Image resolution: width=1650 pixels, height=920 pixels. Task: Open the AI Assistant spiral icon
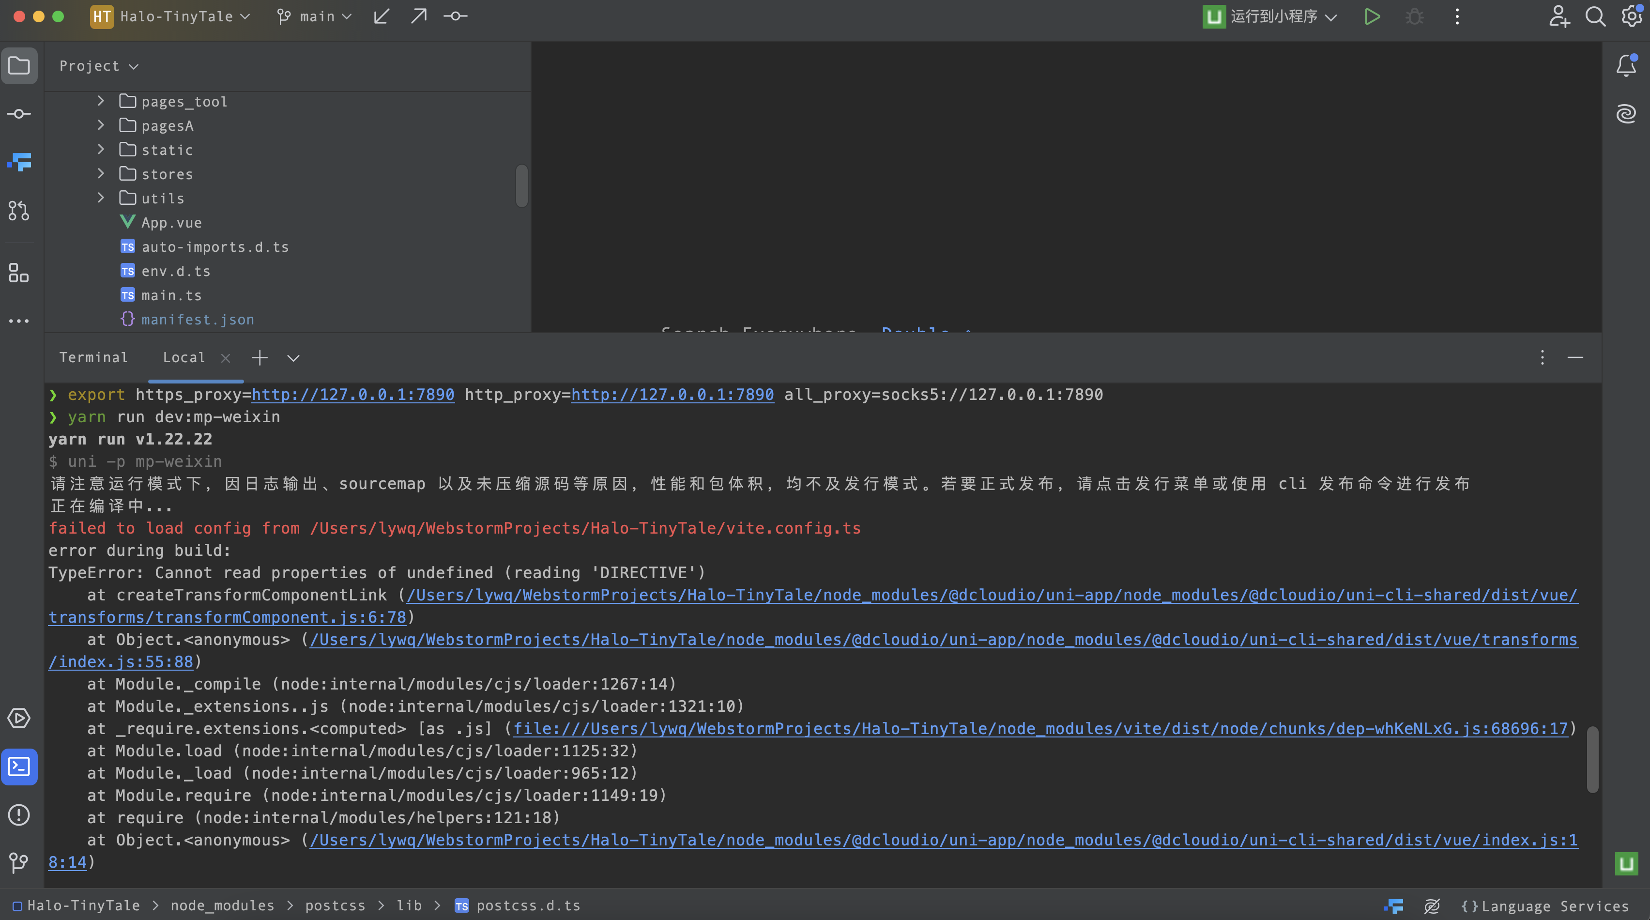pyautogui.click(x=1626, y=114)
